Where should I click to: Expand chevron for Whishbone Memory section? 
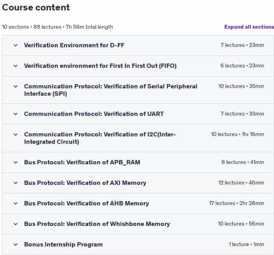pos(16,224)
